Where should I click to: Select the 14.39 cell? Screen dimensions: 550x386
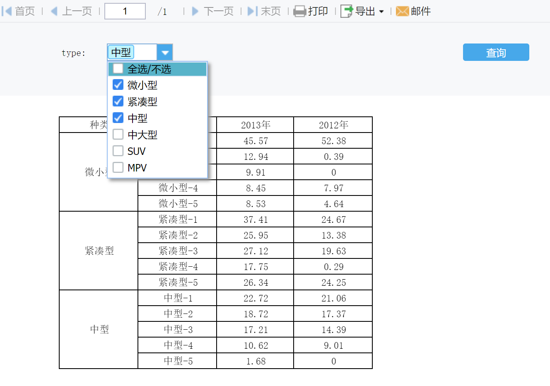point(333,329)
